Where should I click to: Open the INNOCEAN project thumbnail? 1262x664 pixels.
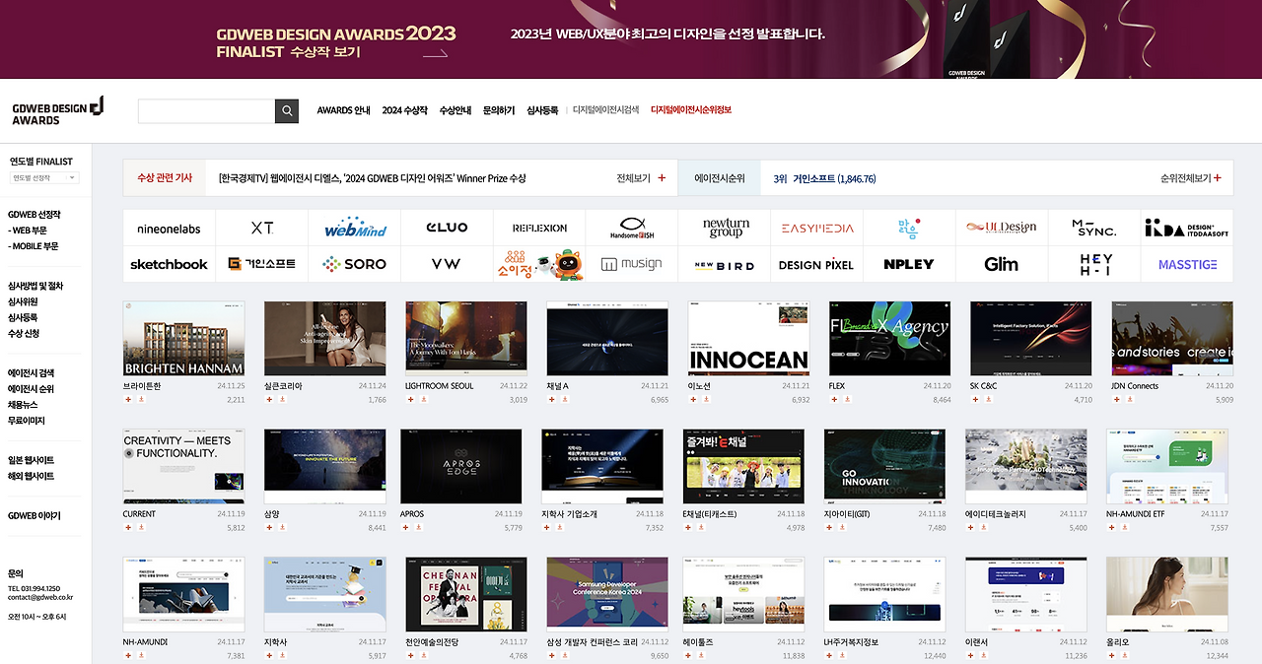747,338
